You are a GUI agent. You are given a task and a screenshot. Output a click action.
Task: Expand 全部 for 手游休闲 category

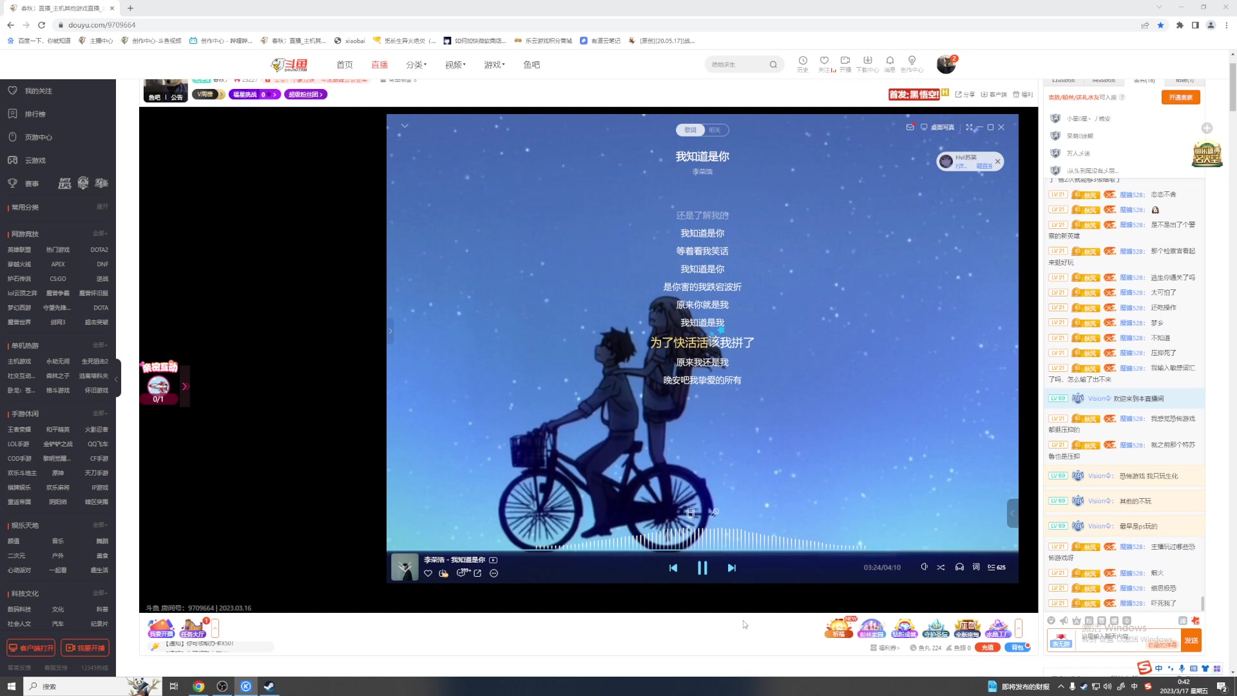100,413
